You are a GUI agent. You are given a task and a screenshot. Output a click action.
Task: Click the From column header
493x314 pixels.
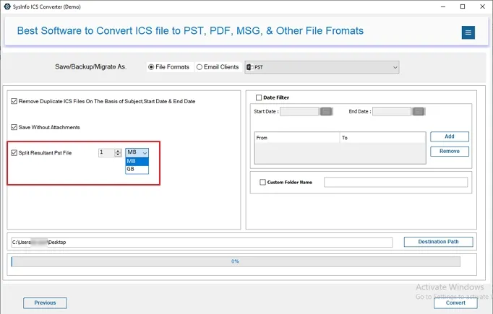[297, 138]
